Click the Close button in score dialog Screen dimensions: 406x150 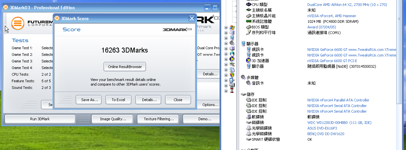[x=178, y=100]
